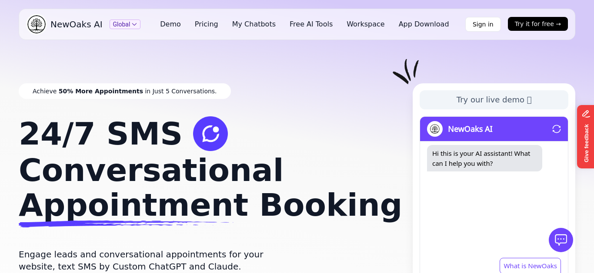Open Free AI Tools menu
594x273 pixels.
(311, 24)
